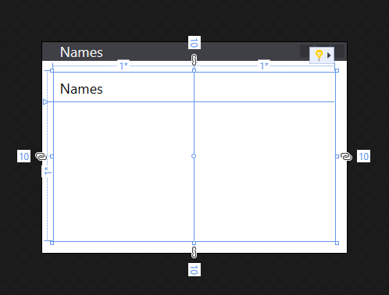Click the left edge middle resize handle
389x295 pixels.
click(x=52, y=156)
